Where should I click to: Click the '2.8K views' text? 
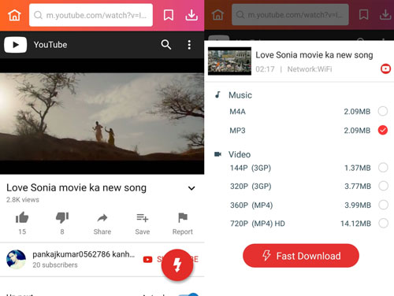coord(23,200)
